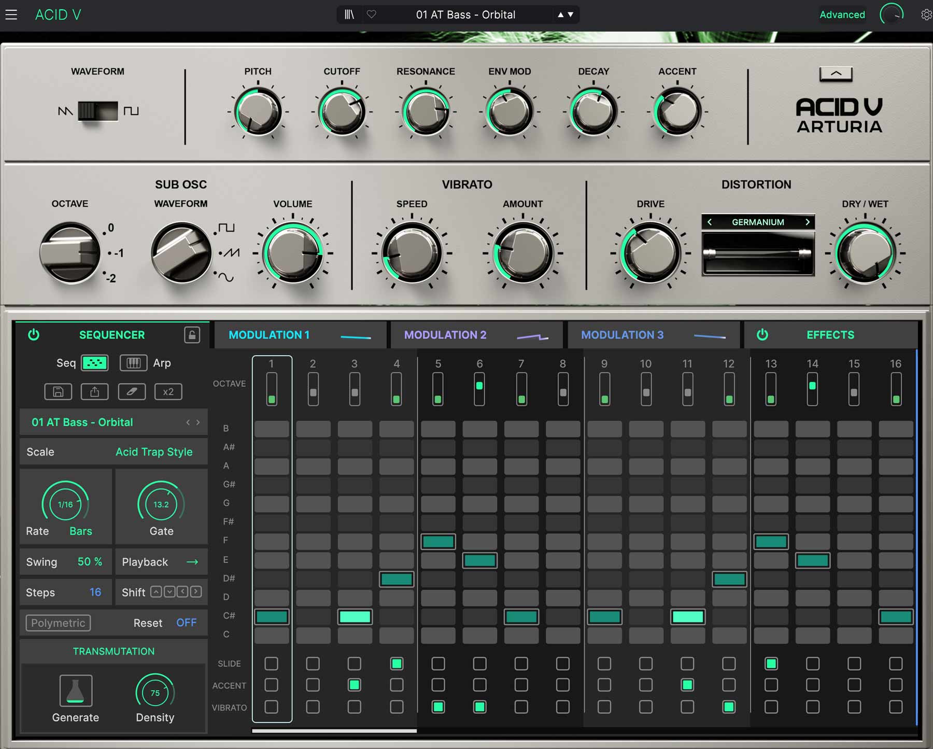The height and width of the screenshot is (749, 933).
Task: Open the hamburger main menu
Action: 11,15
